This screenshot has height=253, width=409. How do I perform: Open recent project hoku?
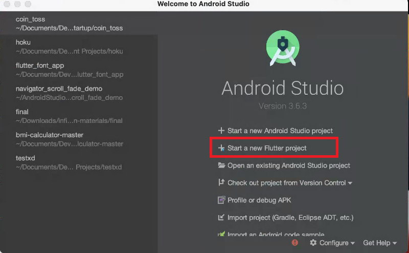point(79,47)
